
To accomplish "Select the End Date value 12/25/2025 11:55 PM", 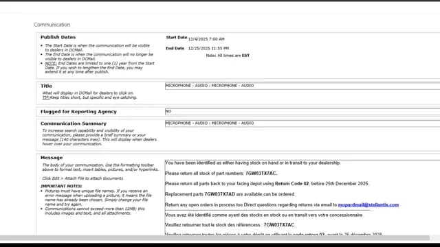I will tap(208, 48).
